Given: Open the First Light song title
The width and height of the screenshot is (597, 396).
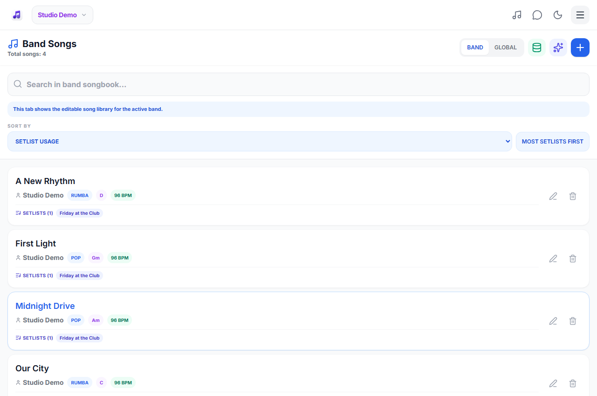Looking at the screenshot, I should tap(35, 244).
